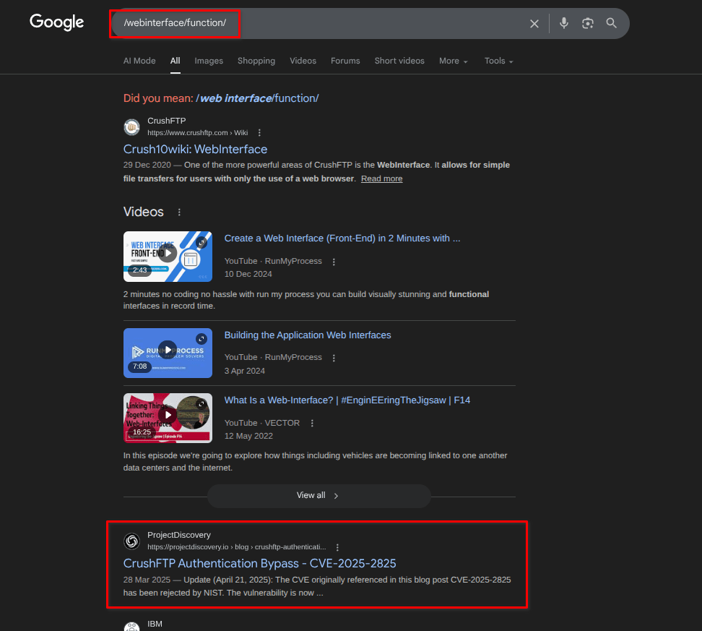702x631 pixels.
Task: Switch to Forums tab
Action: (x=345, y=61)
